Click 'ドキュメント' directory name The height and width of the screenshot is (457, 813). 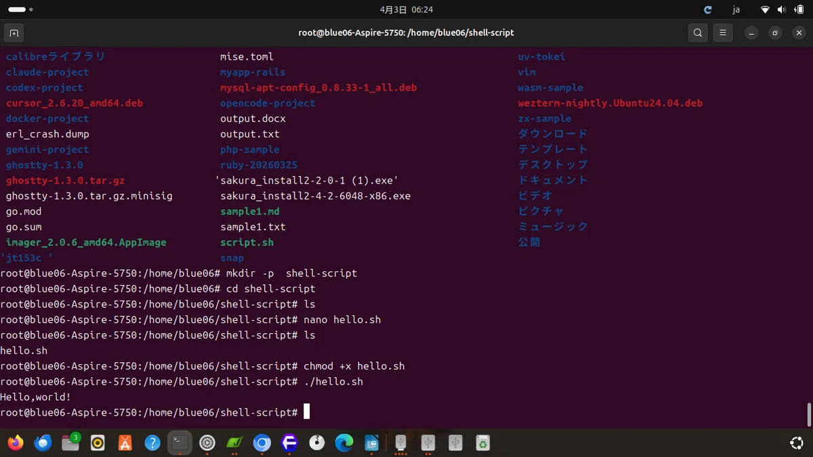553,181
